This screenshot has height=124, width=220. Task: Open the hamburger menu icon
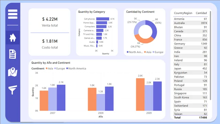pos(13,14)
